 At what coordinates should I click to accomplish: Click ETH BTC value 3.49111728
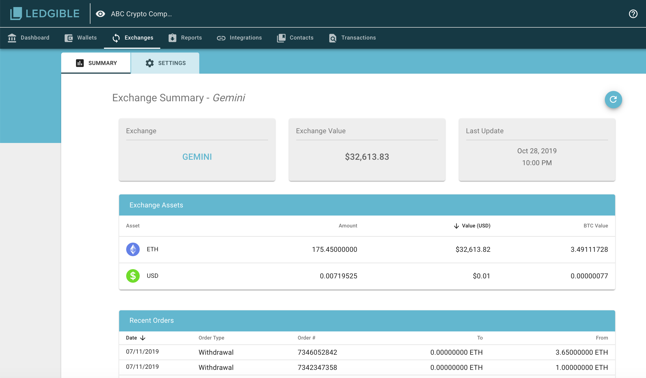coord(589,249)
